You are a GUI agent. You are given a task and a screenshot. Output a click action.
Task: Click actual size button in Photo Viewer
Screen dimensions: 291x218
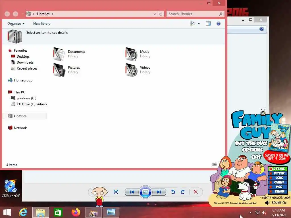116,192
